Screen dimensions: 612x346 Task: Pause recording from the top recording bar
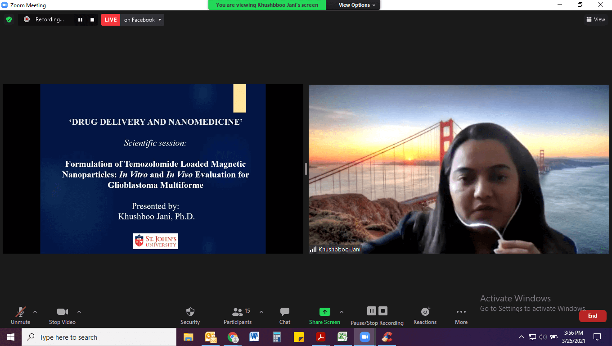pyautogui.click(x=80, y=20)
